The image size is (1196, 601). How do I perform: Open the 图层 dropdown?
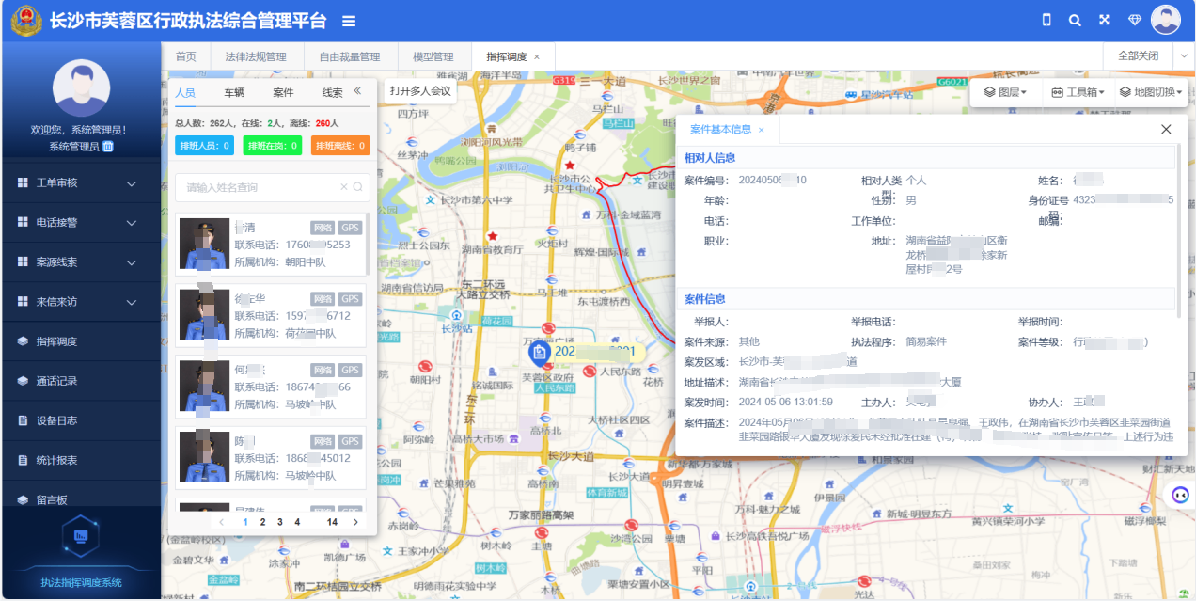pos(1005,92)
